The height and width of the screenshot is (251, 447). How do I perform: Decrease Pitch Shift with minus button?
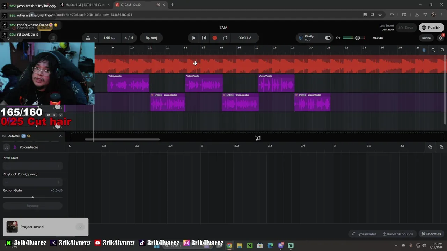point(7,166)
